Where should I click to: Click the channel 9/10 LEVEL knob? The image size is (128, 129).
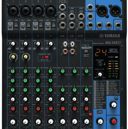(x=87, y=122)
